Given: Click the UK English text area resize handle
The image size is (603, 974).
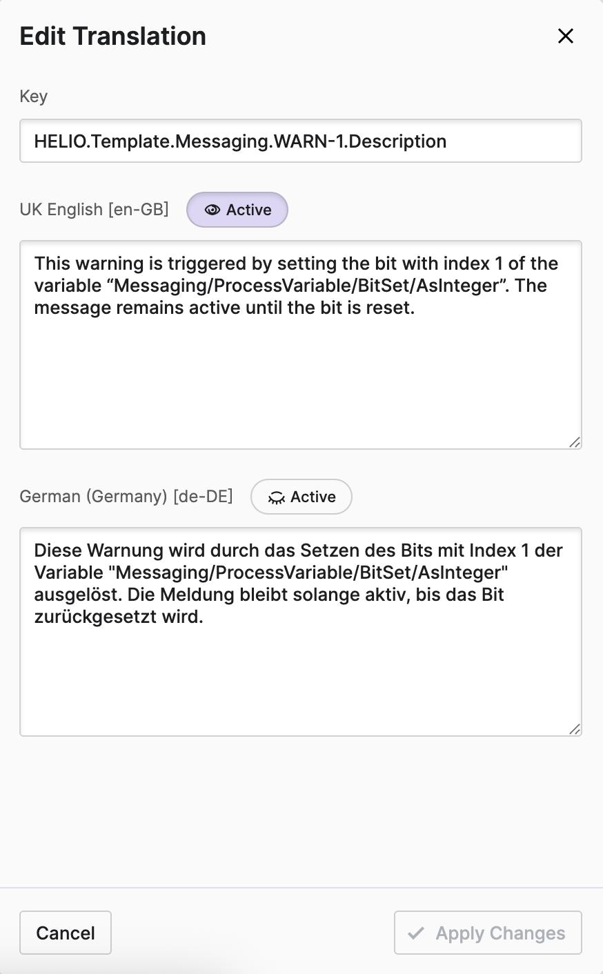Looking at the screenshot, I should pos(575,442).
